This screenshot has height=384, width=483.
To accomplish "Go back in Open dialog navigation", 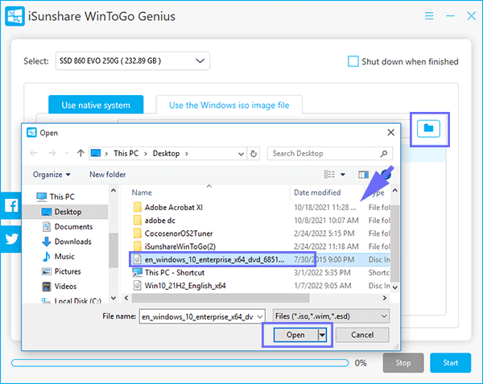I will pos(34,153).
